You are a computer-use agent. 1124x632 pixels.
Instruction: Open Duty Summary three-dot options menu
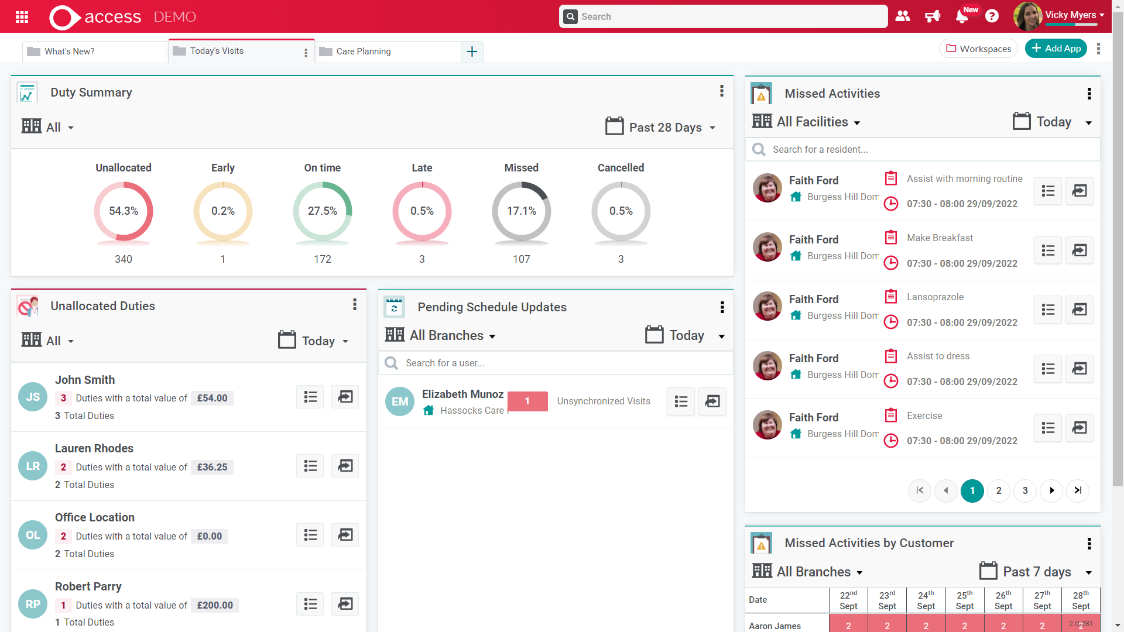[721, 91]
